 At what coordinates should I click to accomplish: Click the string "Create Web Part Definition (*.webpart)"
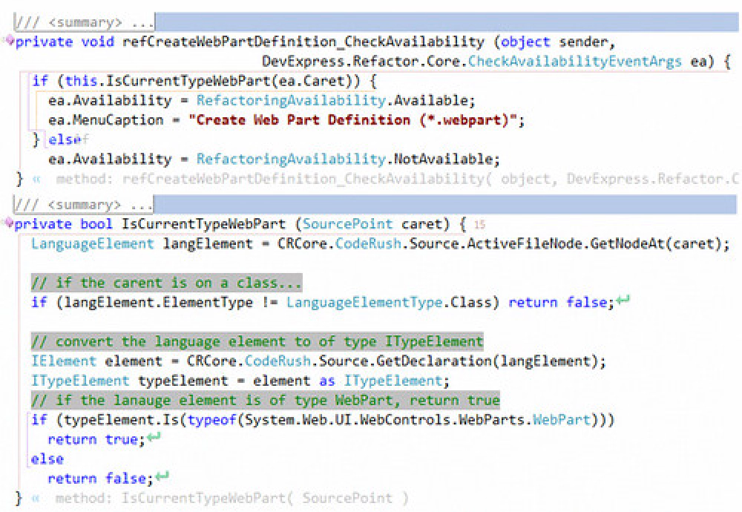click(x=353, y=120)
